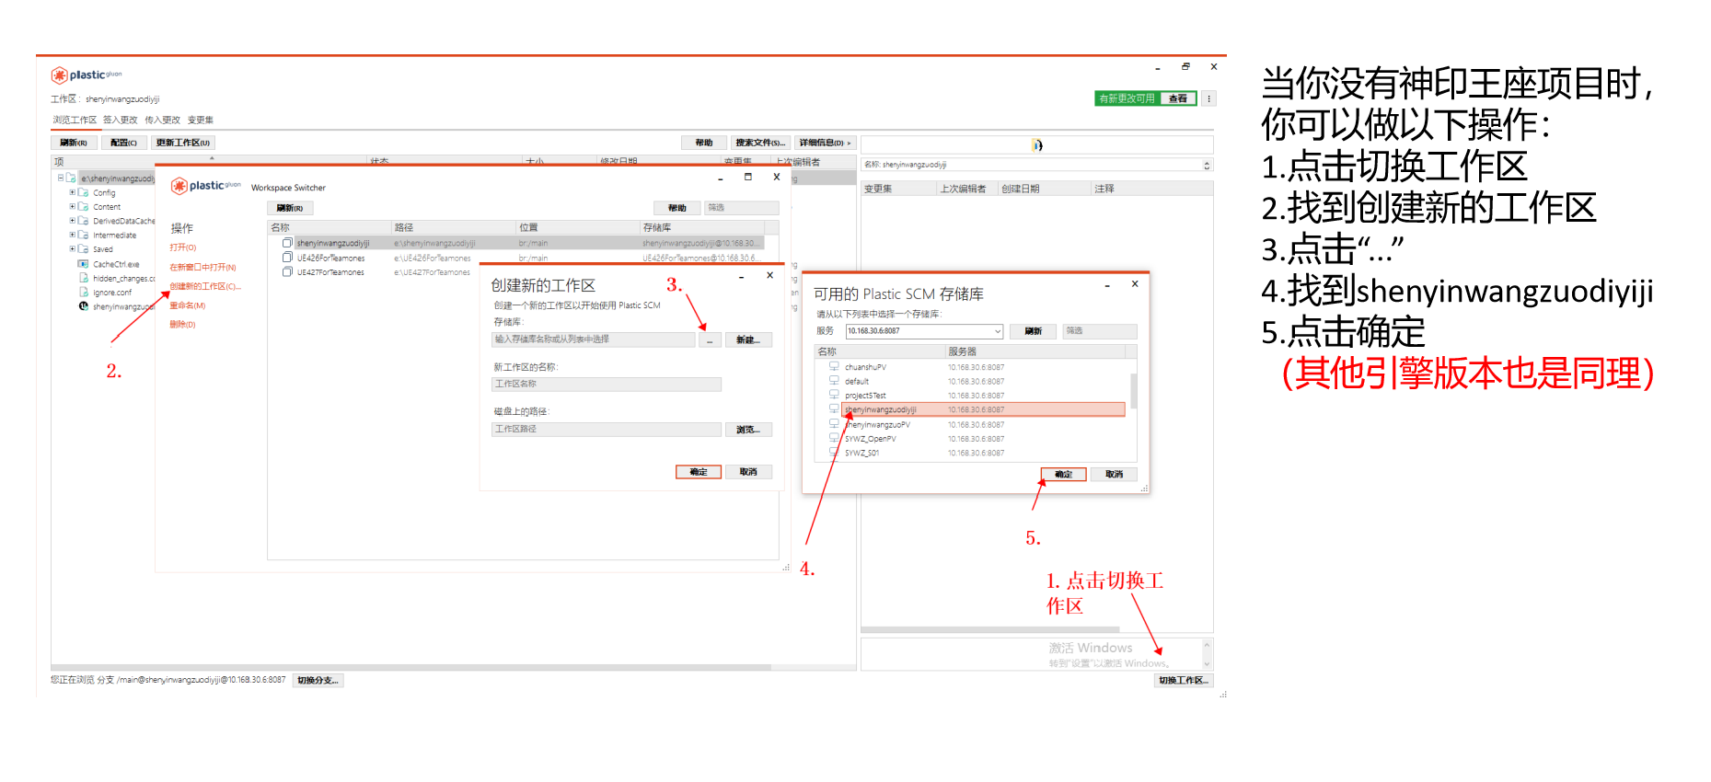Open the 变更集 tab
Screen dimensions: 1711x782
coord(200,121)
